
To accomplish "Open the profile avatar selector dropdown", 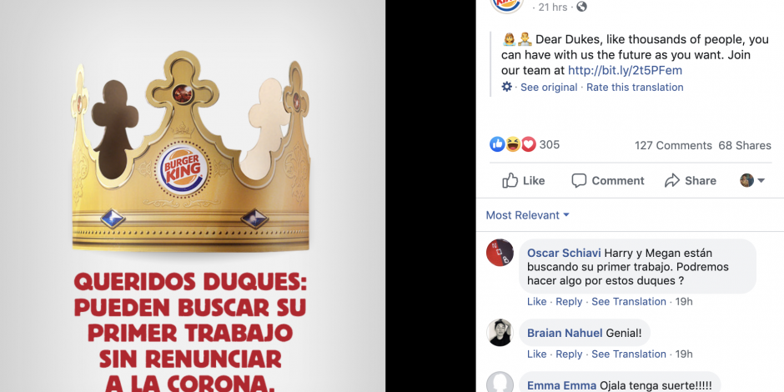I will (752, 180).
